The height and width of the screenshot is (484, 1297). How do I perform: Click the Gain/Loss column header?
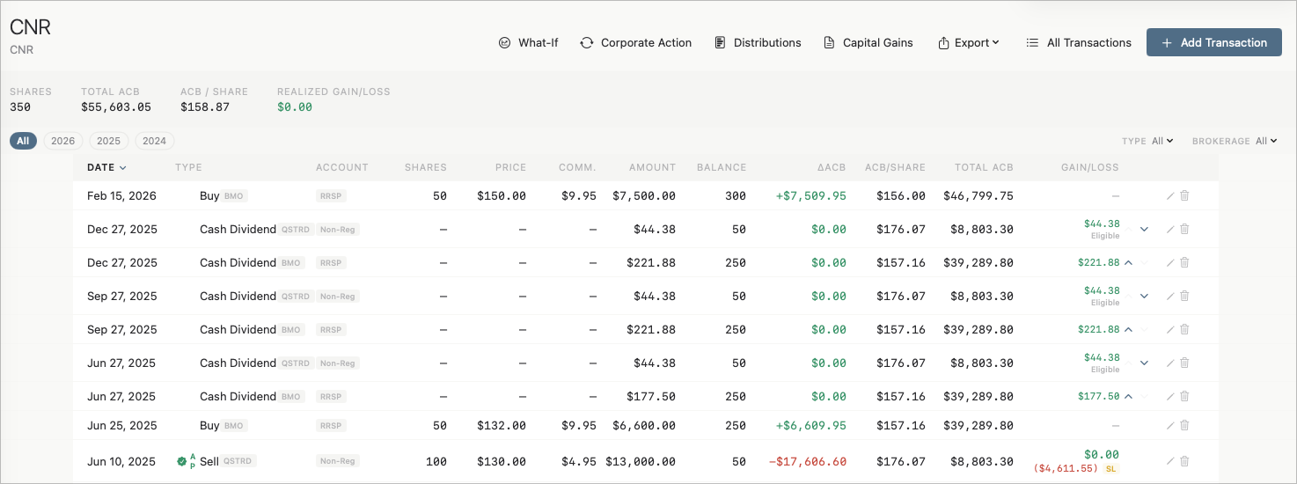[1090, 167]
